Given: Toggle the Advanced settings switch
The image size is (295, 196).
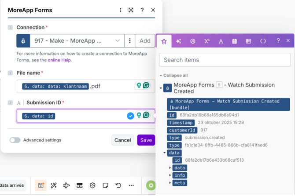Looking at the screenshot, I should coord(15,140).
